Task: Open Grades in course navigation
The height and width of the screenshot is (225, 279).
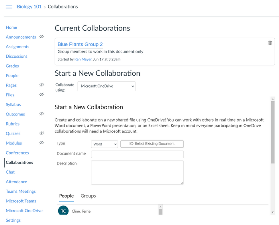Action: (12, 66)
